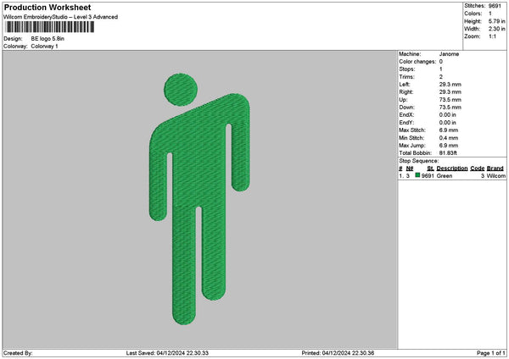509x359 pixels.
Task: Click the Stitches value '9691' at top
Action: tap(495, 6)
